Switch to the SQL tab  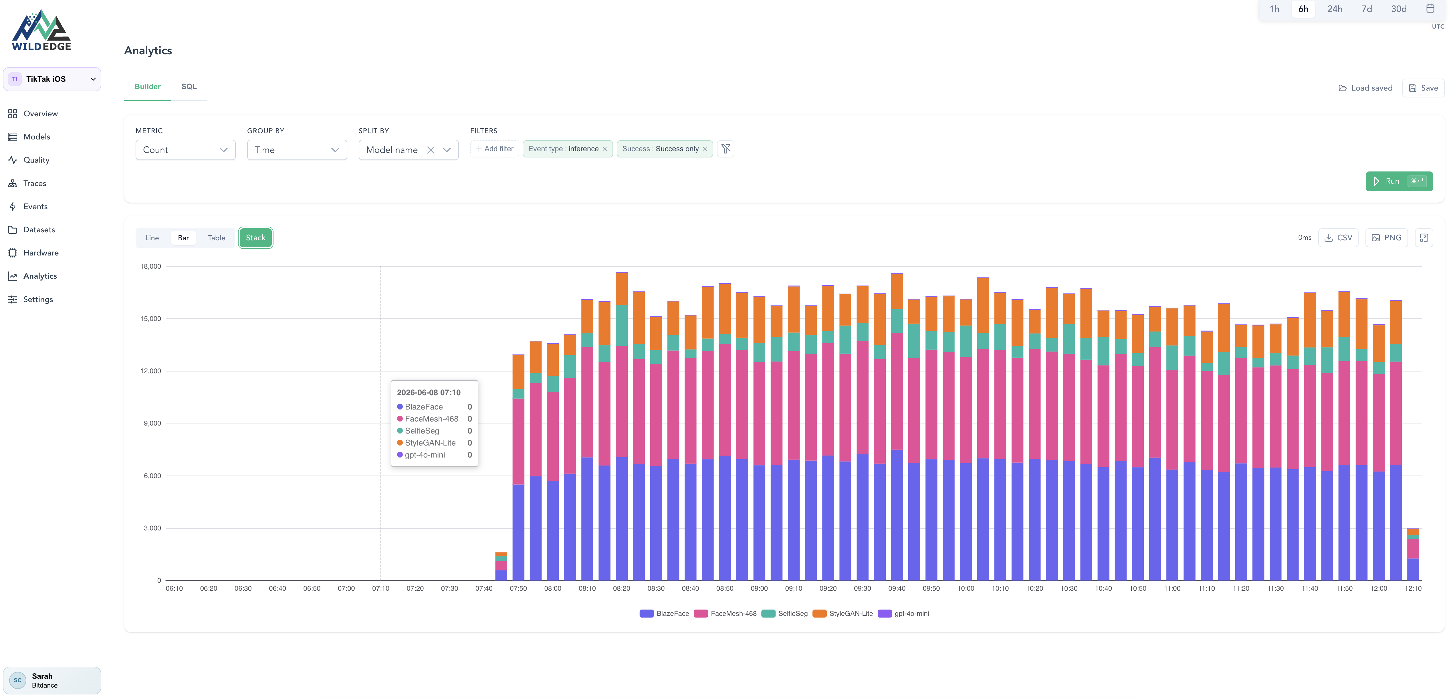pyautogui.click(x=189, y=87)
